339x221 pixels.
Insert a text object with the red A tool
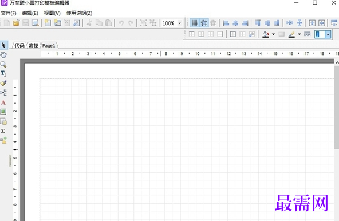pos(3,102)
